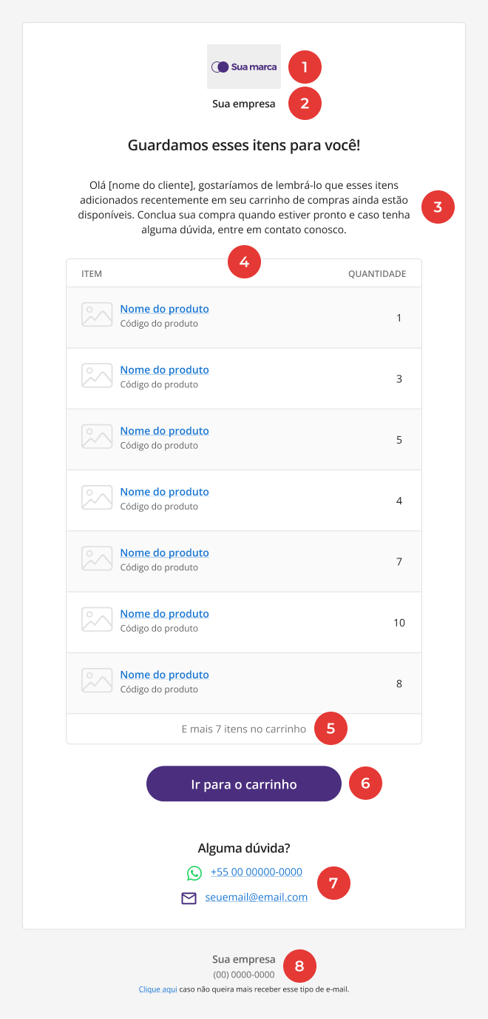
Task: Click the red annotation marker number 4
Action: point(244,262)
